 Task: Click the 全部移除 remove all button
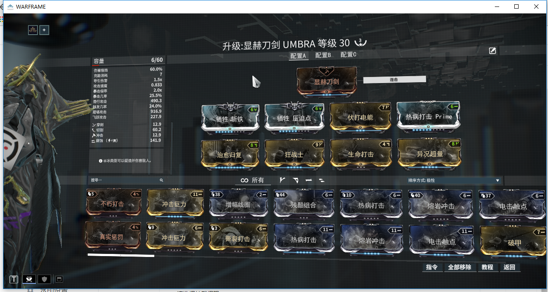point(459,267)
